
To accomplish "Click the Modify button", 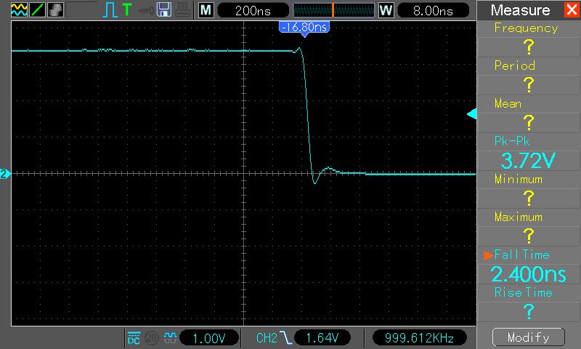I will [529, 337].
